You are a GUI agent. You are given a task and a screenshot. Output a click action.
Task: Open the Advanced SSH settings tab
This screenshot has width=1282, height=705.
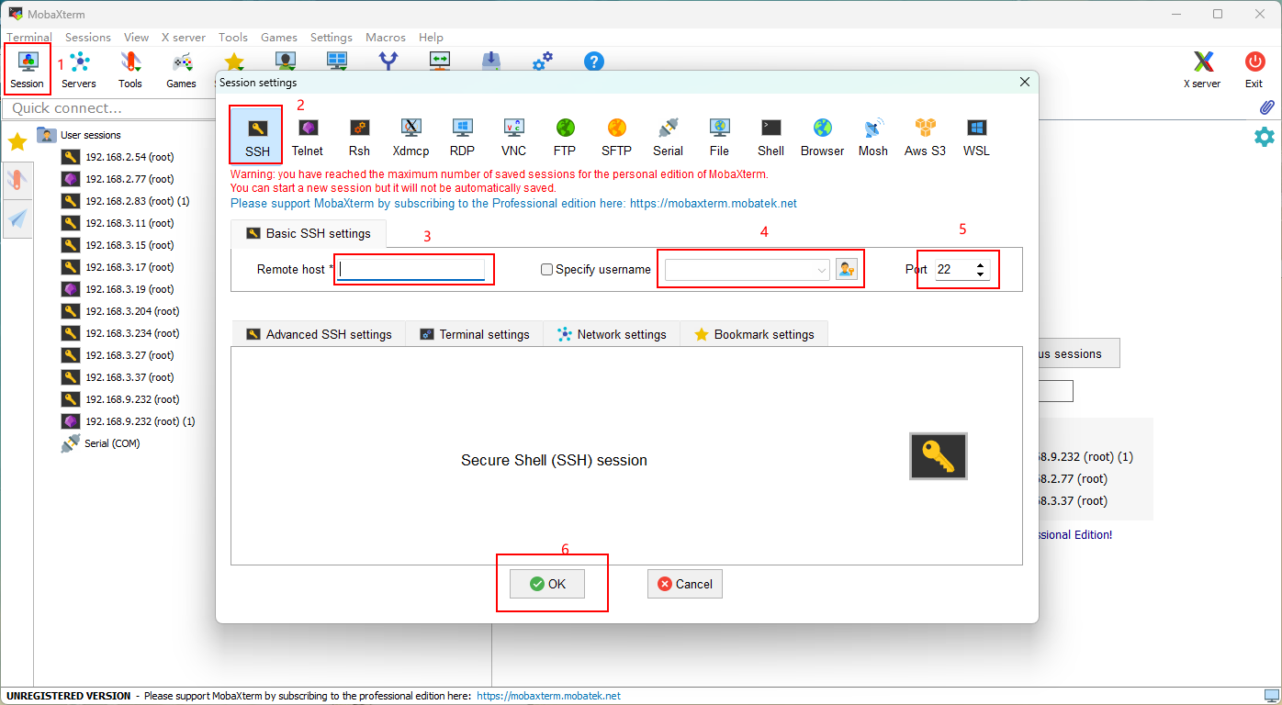tap(319, 334)
